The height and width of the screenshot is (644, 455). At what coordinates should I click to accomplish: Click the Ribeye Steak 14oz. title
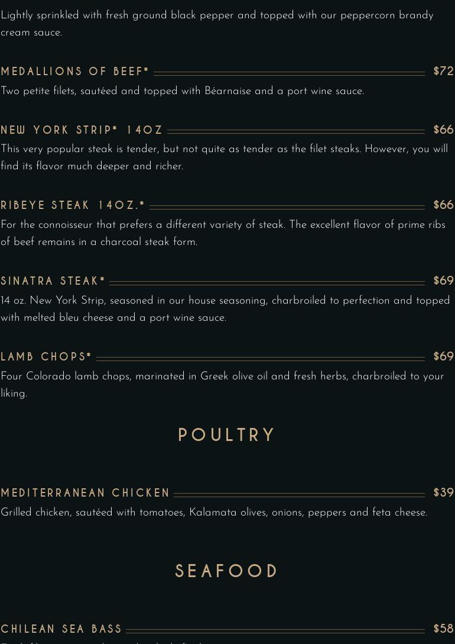[73, 205]
